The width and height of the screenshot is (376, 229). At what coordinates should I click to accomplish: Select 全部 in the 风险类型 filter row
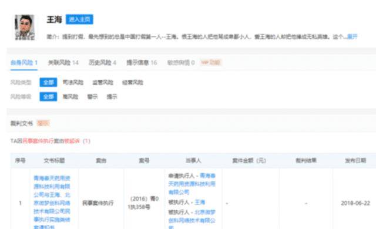click(48, 82)
